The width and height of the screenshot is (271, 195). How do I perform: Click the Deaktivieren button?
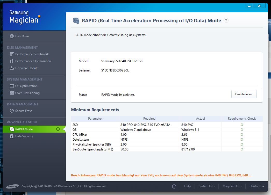(244, 94)
